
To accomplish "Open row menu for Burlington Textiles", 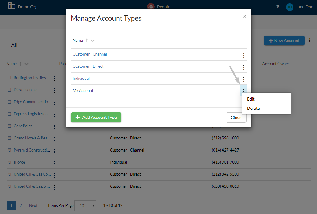I will 54,79.
